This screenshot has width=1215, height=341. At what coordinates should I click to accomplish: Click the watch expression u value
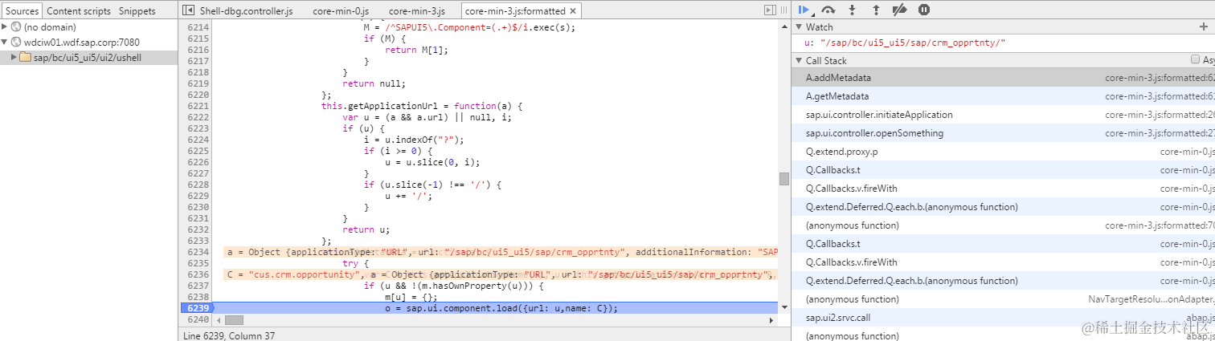point(912,43)
